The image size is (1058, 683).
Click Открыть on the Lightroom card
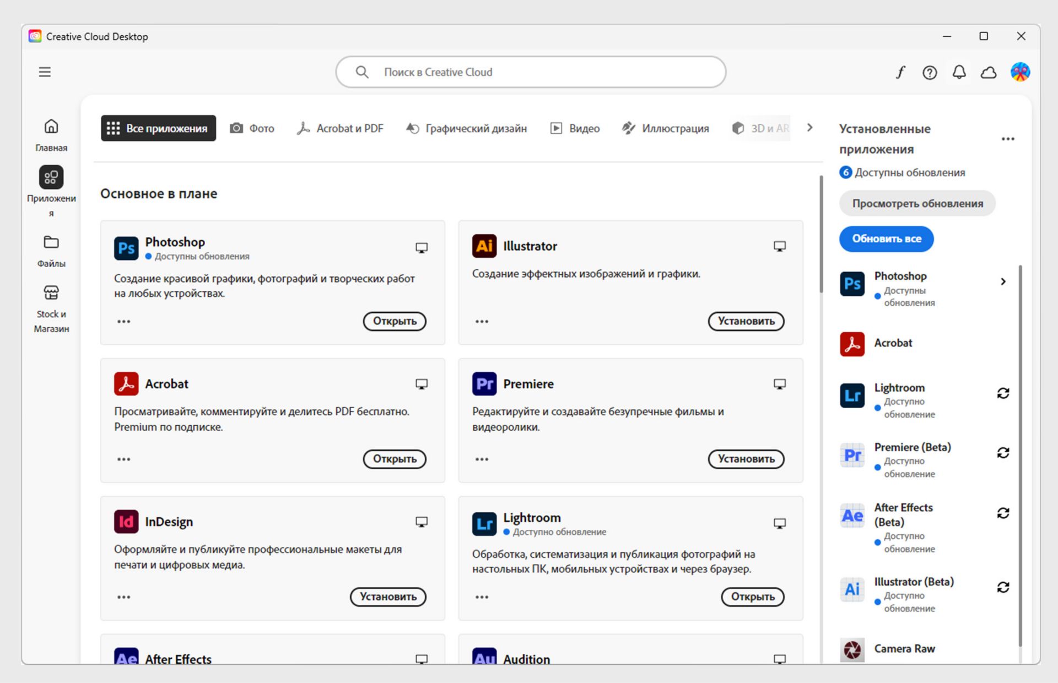click(753, 597)
